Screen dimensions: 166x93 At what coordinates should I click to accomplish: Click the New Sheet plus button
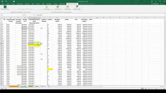coord(49,86)
